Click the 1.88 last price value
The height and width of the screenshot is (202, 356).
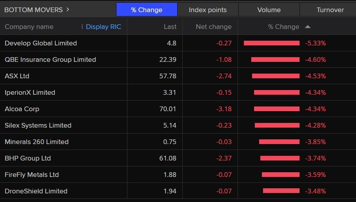170,175
